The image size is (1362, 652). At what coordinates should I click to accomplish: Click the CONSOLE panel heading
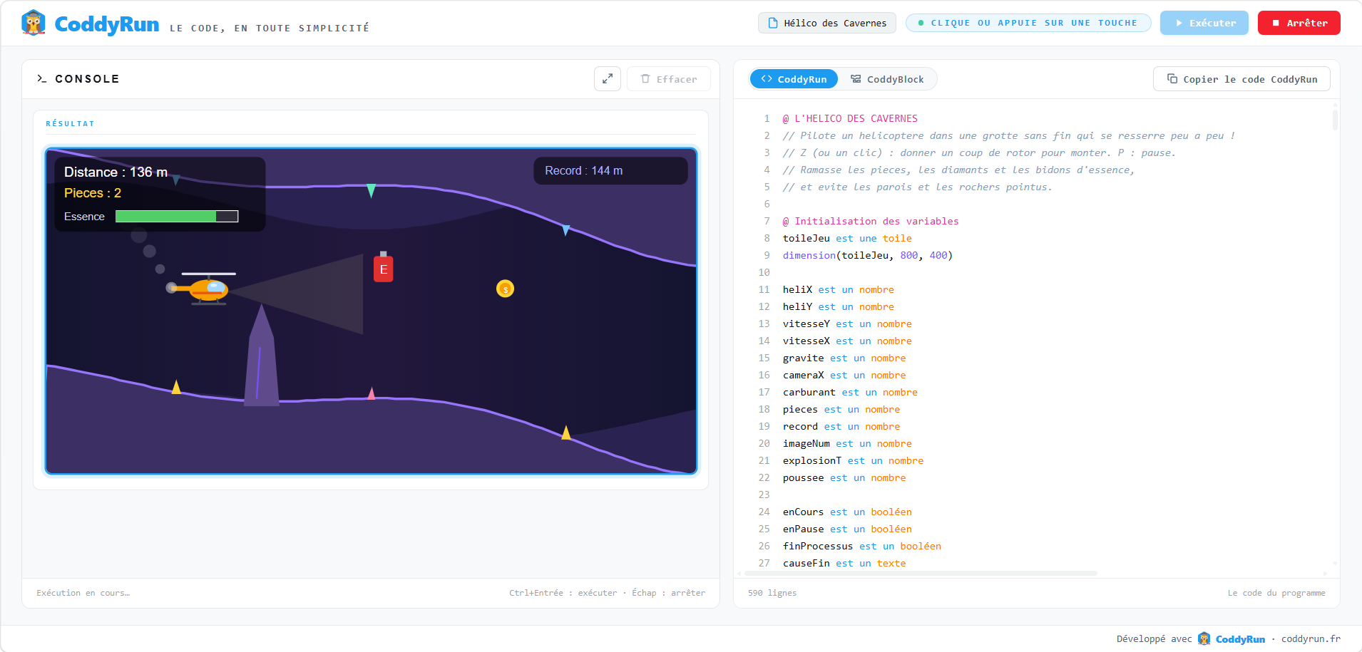tap(78, 79)
